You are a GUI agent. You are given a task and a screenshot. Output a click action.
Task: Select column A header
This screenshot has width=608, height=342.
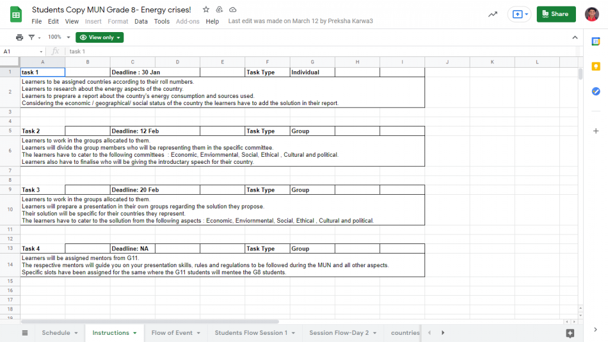(43, 62)
